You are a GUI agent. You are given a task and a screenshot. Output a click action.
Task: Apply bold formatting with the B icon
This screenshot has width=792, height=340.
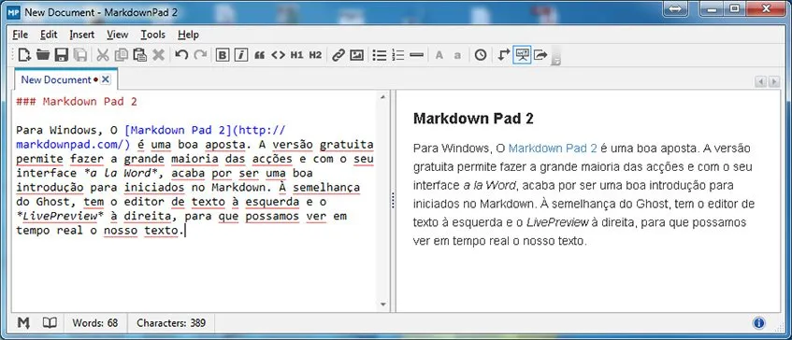223,55
